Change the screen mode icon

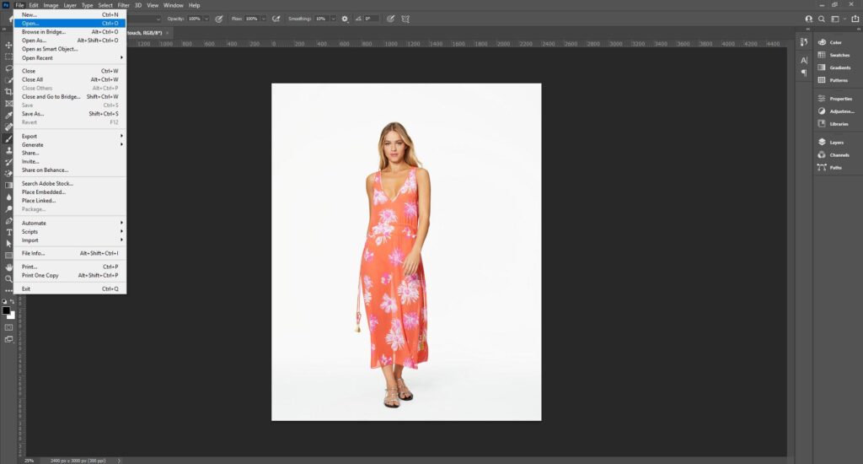8,339
